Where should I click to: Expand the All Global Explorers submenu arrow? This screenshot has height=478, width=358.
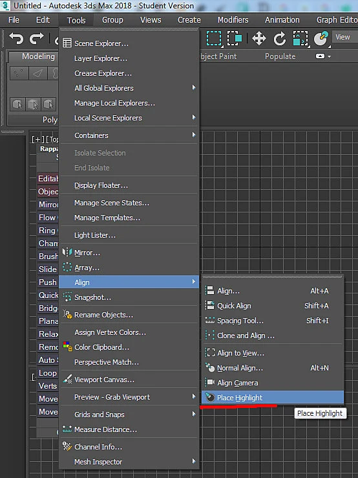pyautogui.click(x=194, y=87)
